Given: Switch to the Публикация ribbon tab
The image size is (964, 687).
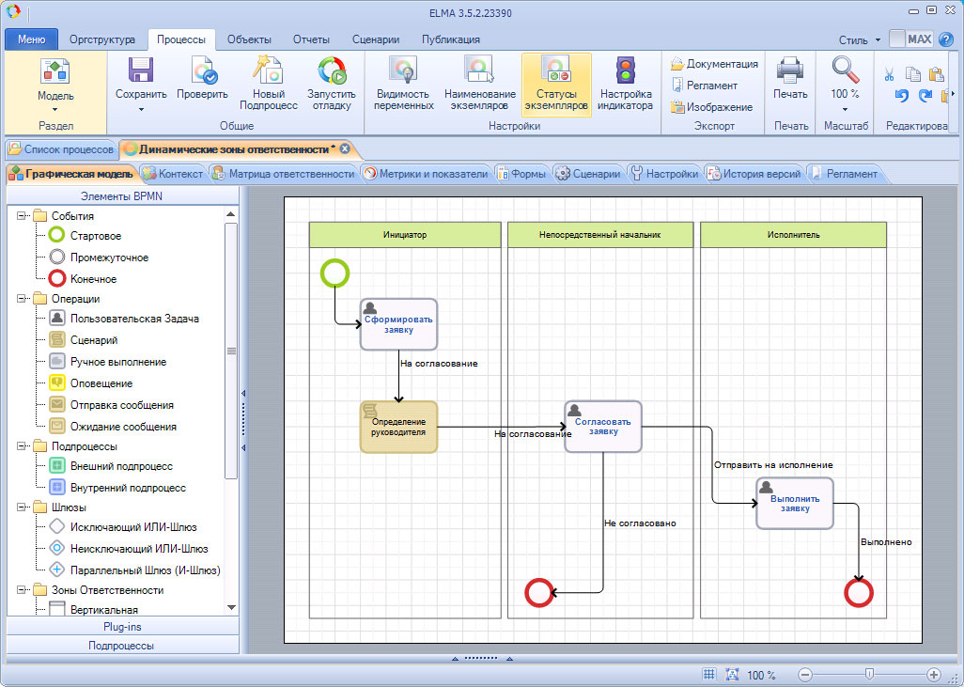Looking at the screenshot, I should pyautogui.click(x=451, y=39).
